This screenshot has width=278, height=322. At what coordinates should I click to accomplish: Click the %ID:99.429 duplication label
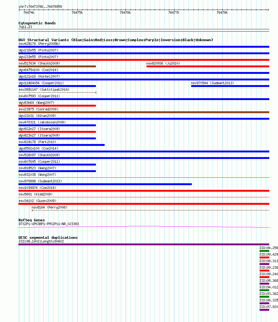269,254
